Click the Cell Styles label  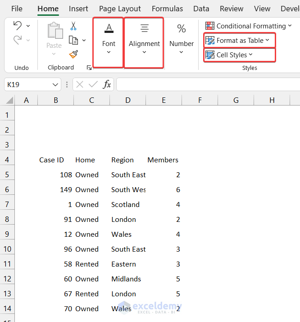pyautogui.click(x=232, y=55)
